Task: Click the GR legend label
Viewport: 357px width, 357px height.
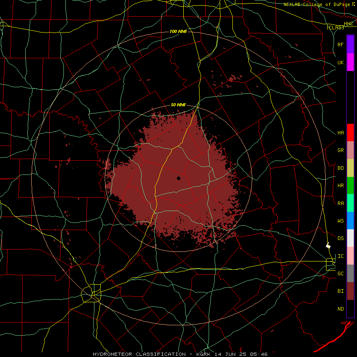Action: coord(340,150)
